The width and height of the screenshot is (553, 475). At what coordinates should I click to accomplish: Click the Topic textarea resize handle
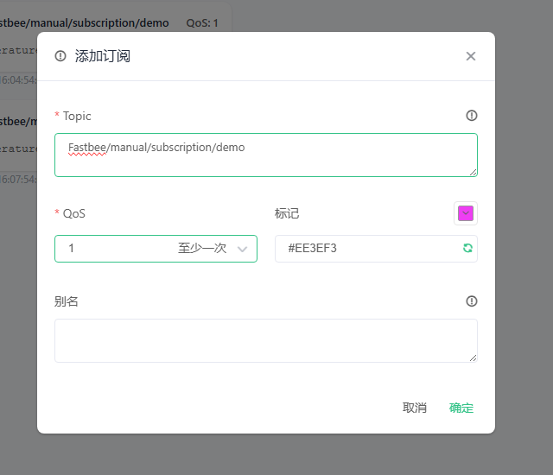474,173
